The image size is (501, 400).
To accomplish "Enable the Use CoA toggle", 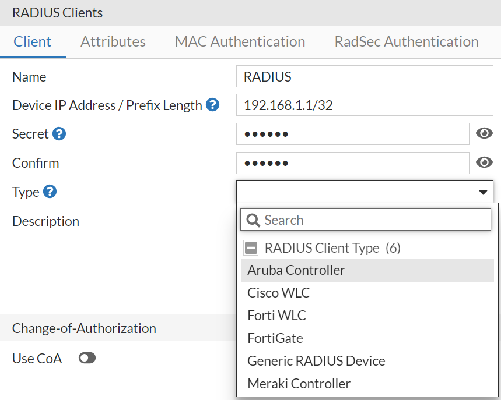I will (x=87, y=358).
